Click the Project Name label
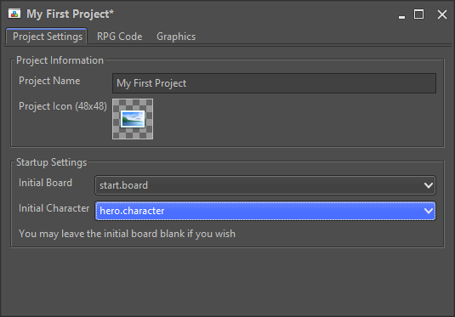The width and height of the screenshot is (455, 317). tap(49, 81)
